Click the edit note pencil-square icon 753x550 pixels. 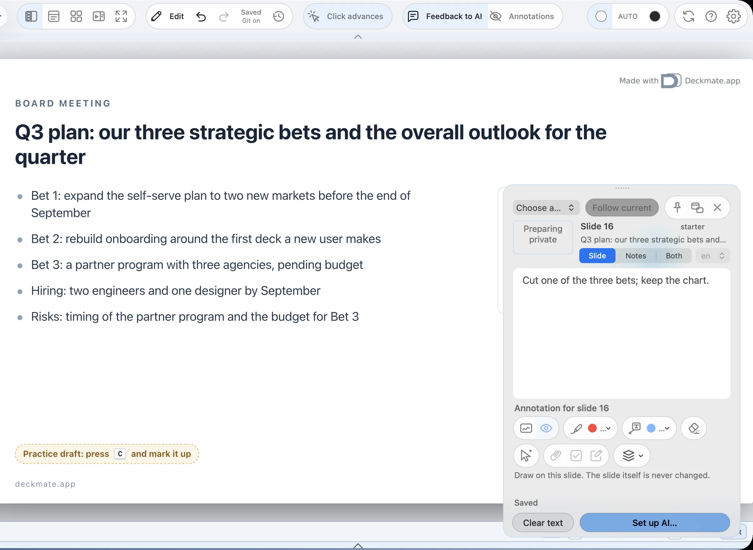click(x=596, y=455)
